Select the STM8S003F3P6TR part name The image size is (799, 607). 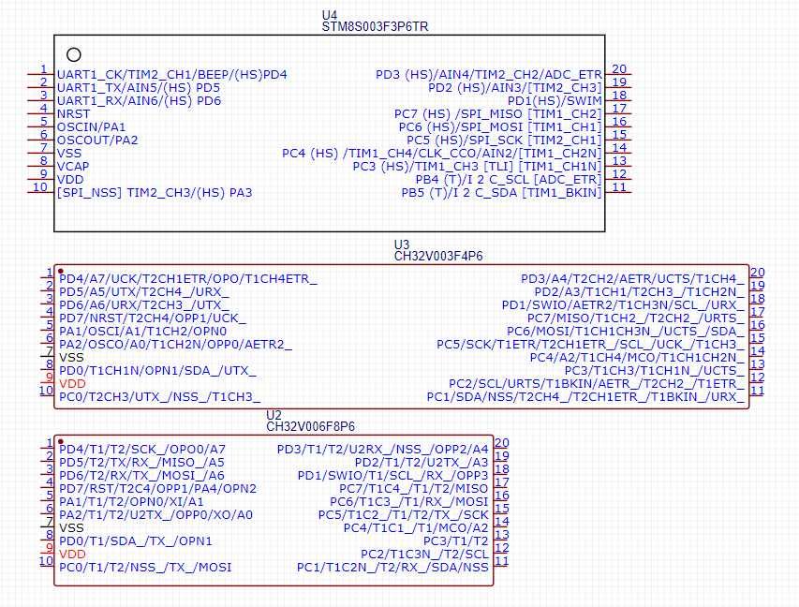pyautogui.click(x=375, y=27)
